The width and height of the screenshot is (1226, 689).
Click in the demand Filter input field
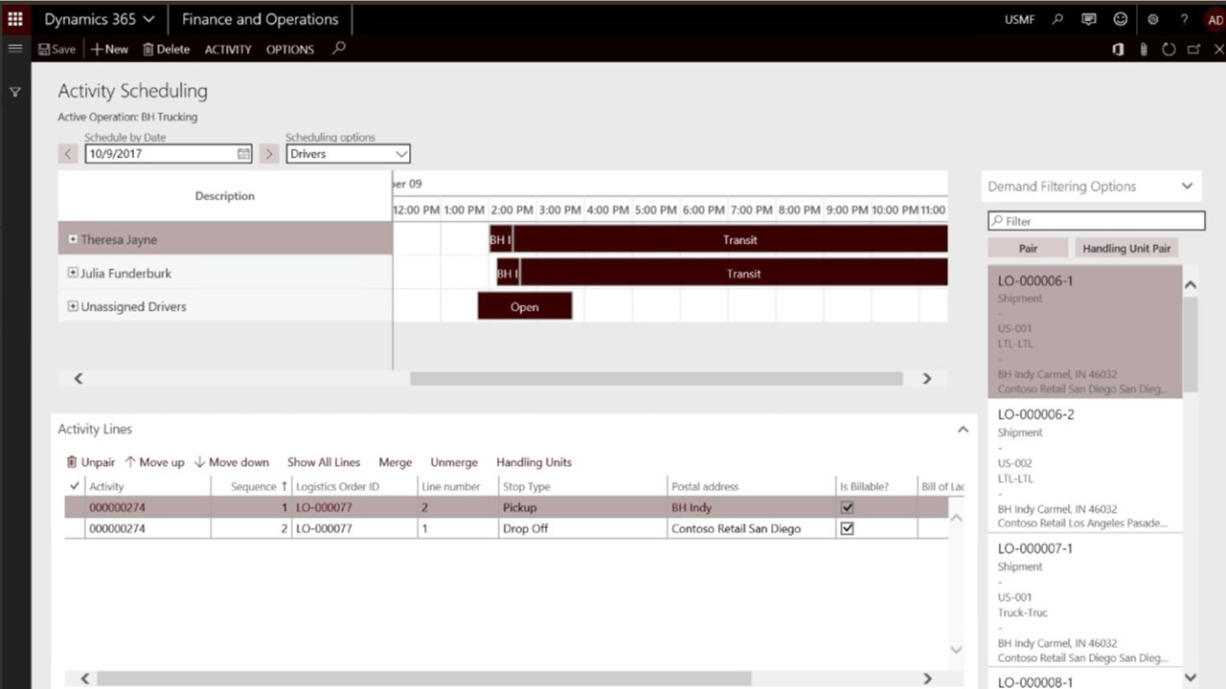[x=1097, y=221]
